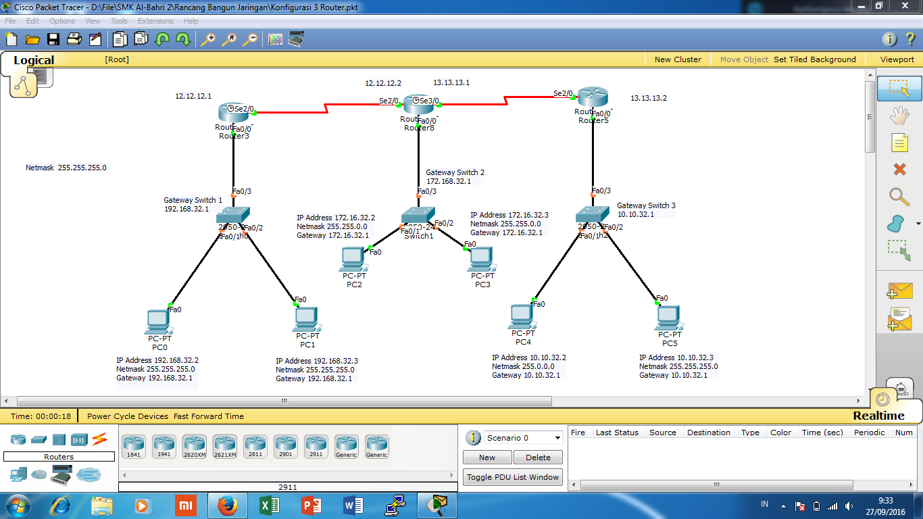Reset zoom with magnifier R icon
This screenshot has height=519, width=923.
(229, 39)
